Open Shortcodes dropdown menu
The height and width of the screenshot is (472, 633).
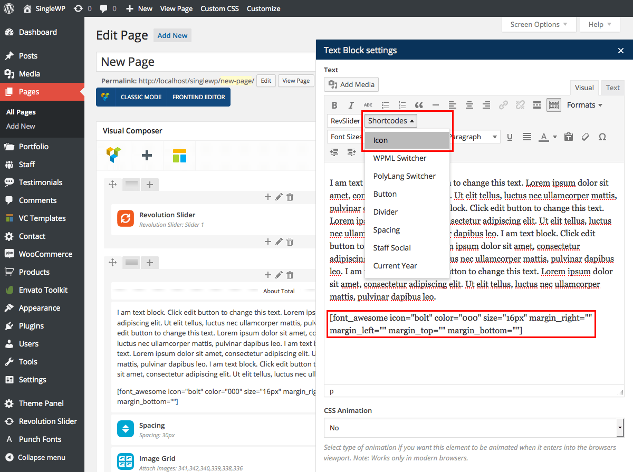(391, 121)
